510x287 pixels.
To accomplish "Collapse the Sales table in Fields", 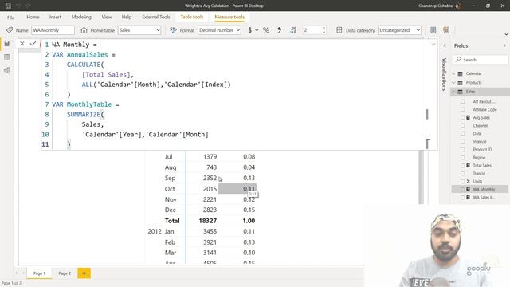I will (453, 92).
